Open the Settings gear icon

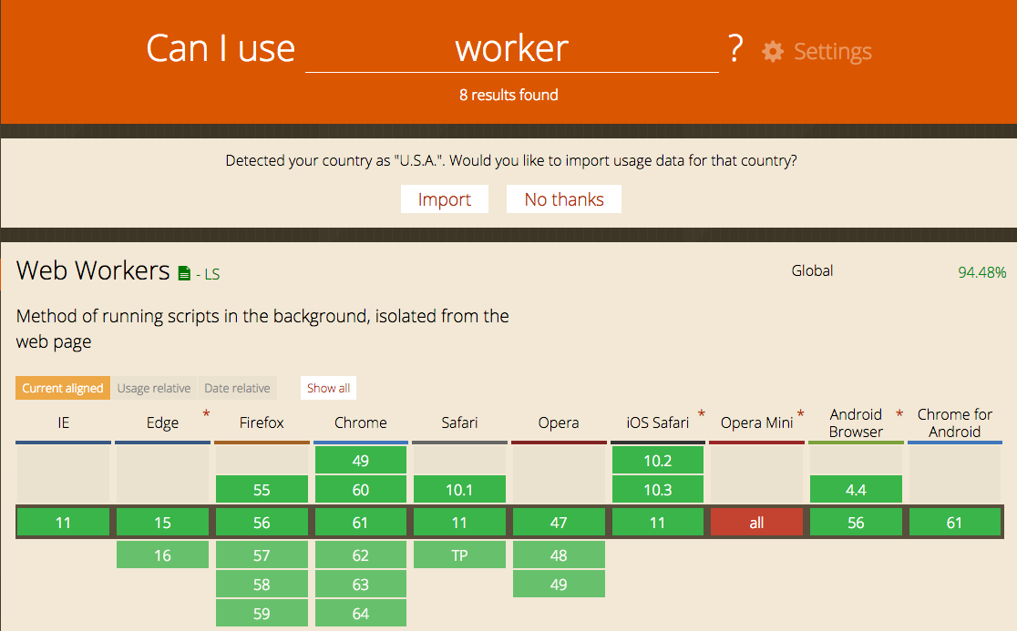pyautogui.click(x=773, y=51)
